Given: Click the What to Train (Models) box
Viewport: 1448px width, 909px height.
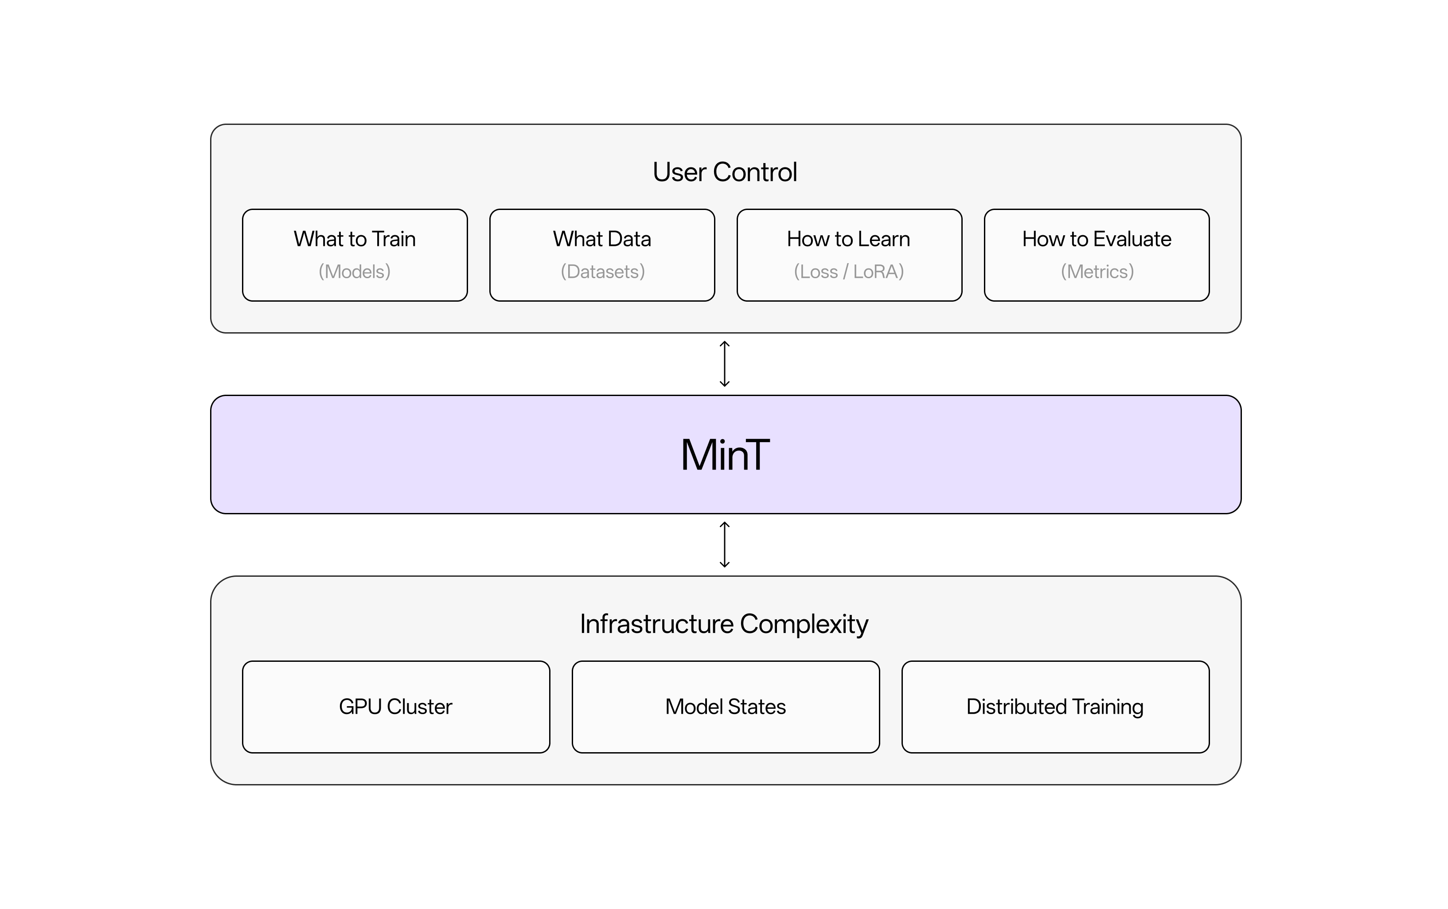Looking at the screenshot, I should [354, 254].
